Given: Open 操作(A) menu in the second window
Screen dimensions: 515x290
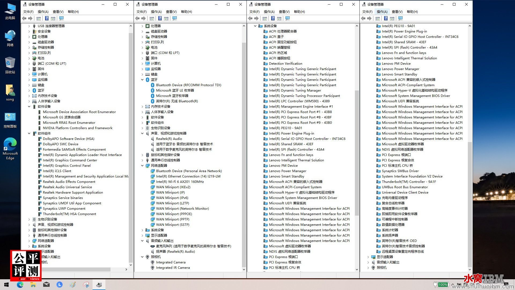Looking at the screenshot, I should point(156,12).
